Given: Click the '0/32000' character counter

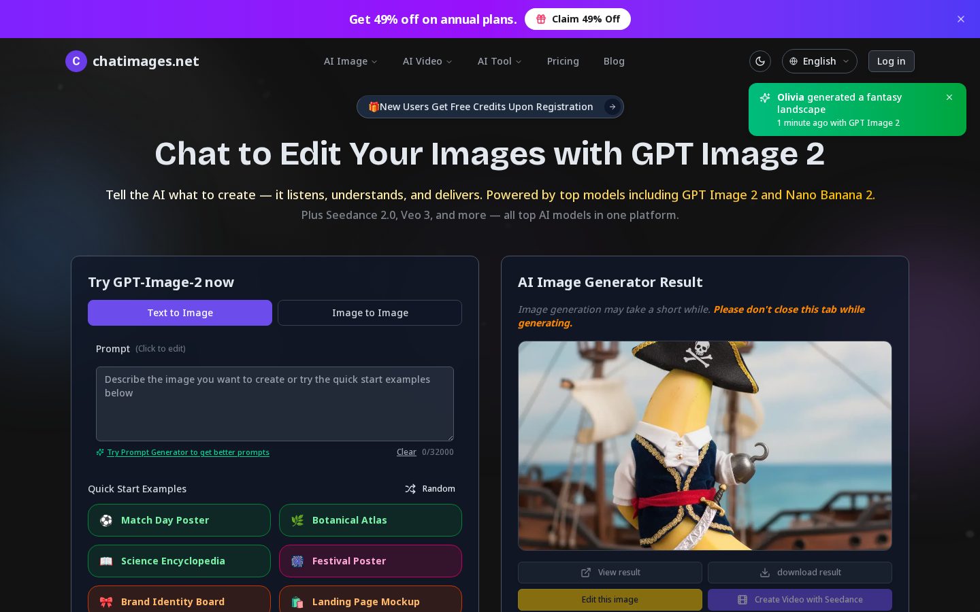Looking at the screenshot, I should [x=438, y=452].
